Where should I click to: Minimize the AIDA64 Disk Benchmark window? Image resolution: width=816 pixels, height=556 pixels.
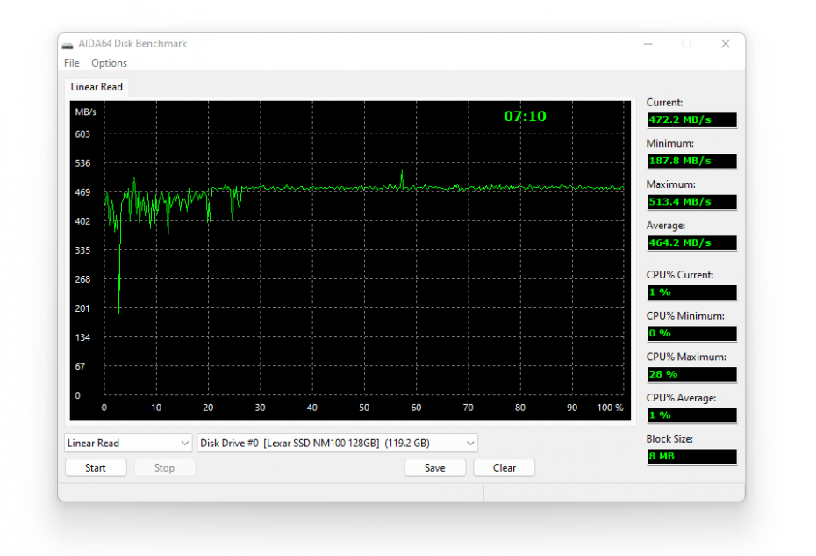tap(648, 44)
